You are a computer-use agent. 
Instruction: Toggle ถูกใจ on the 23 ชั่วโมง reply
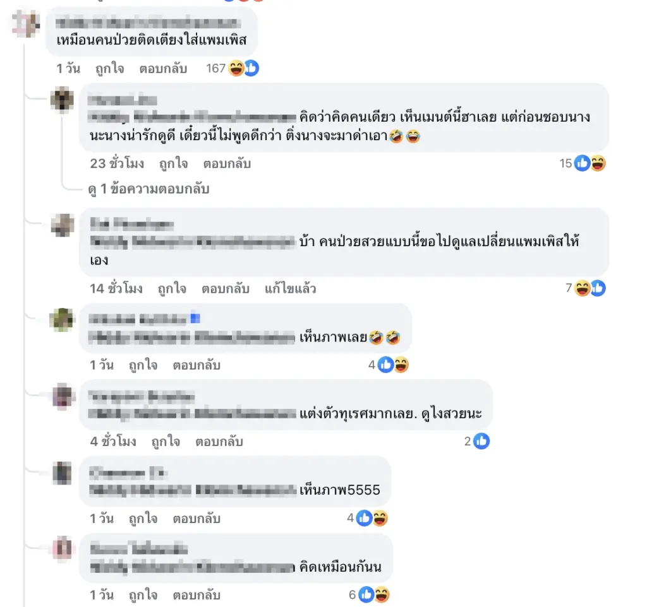coord(174,163)
